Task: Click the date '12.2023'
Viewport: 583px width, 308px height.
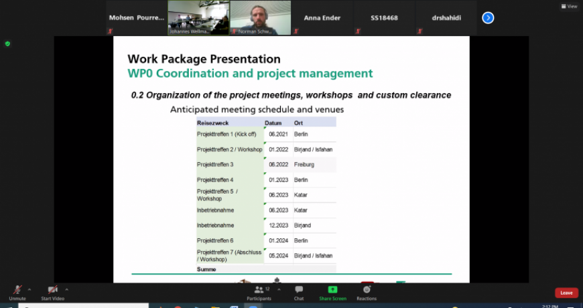Action: pyautogui.click(x=279, y=225)
